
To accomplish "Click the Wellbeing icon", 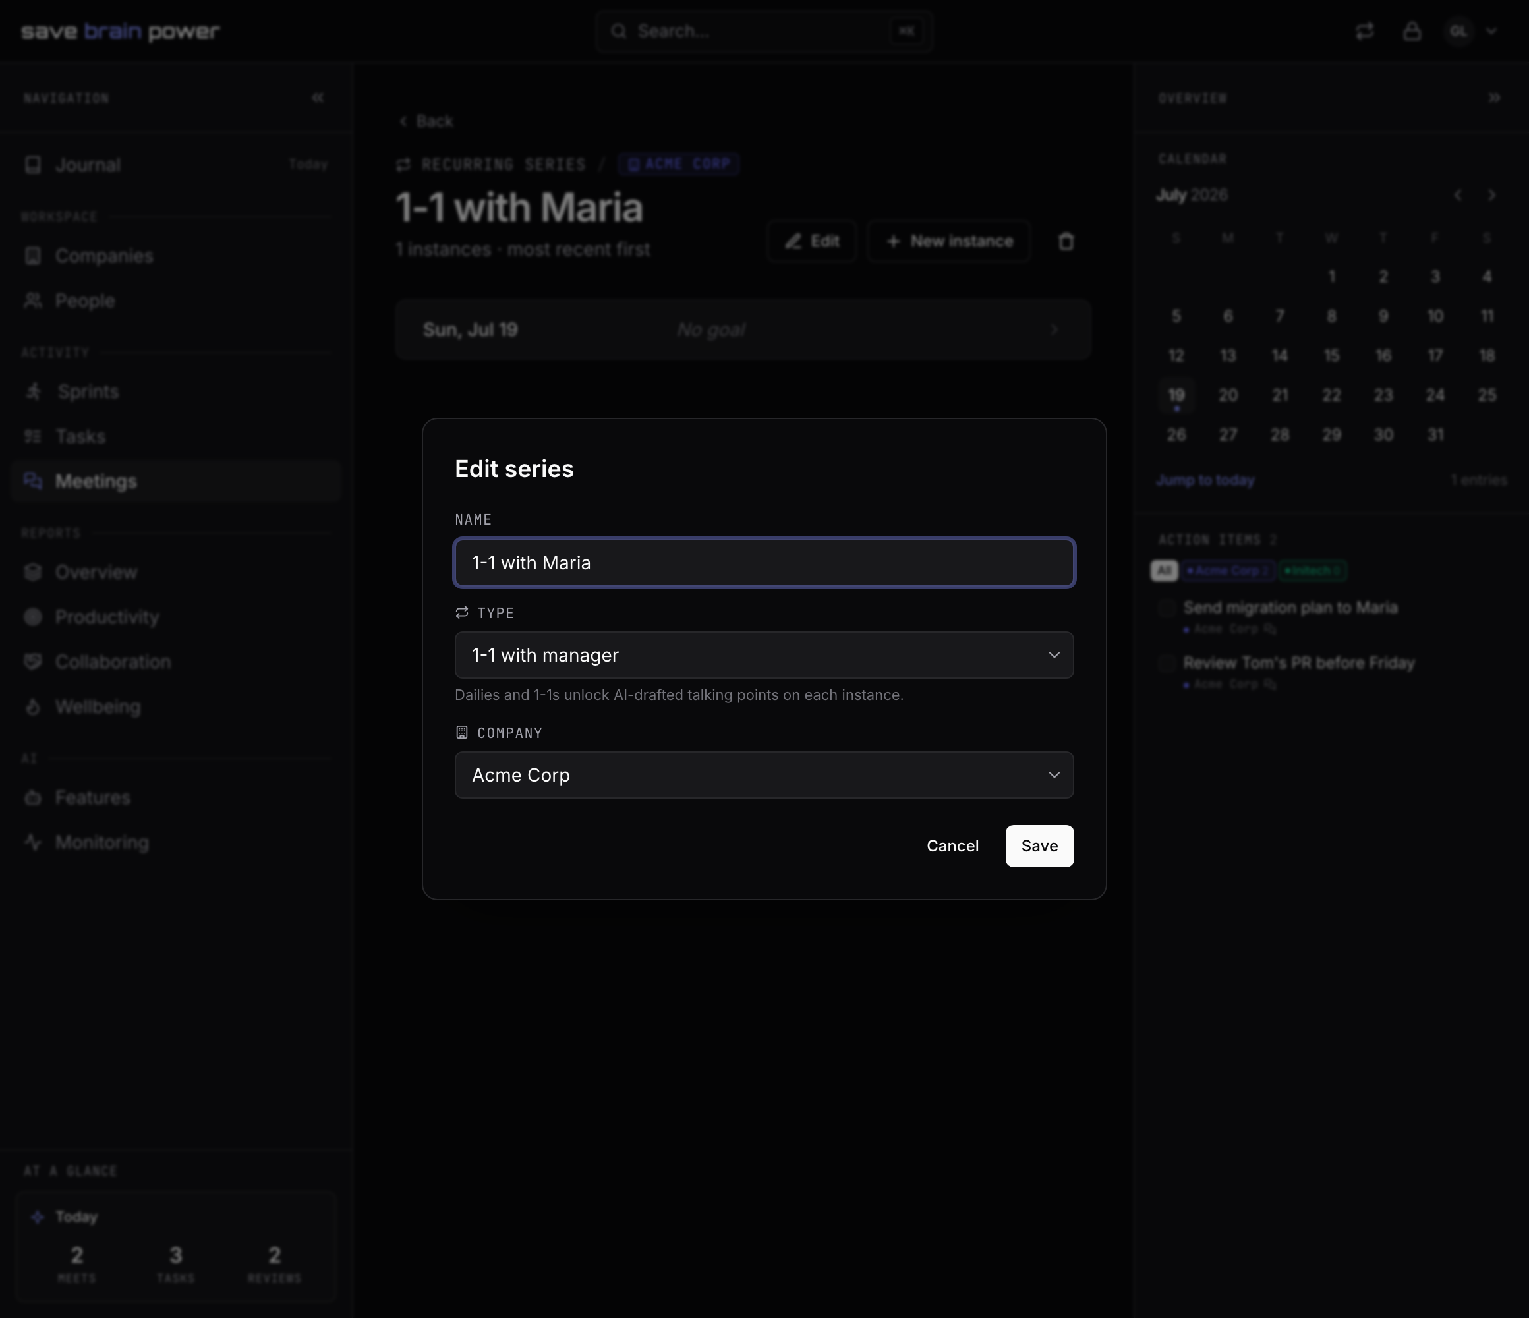I will [33, 707].
